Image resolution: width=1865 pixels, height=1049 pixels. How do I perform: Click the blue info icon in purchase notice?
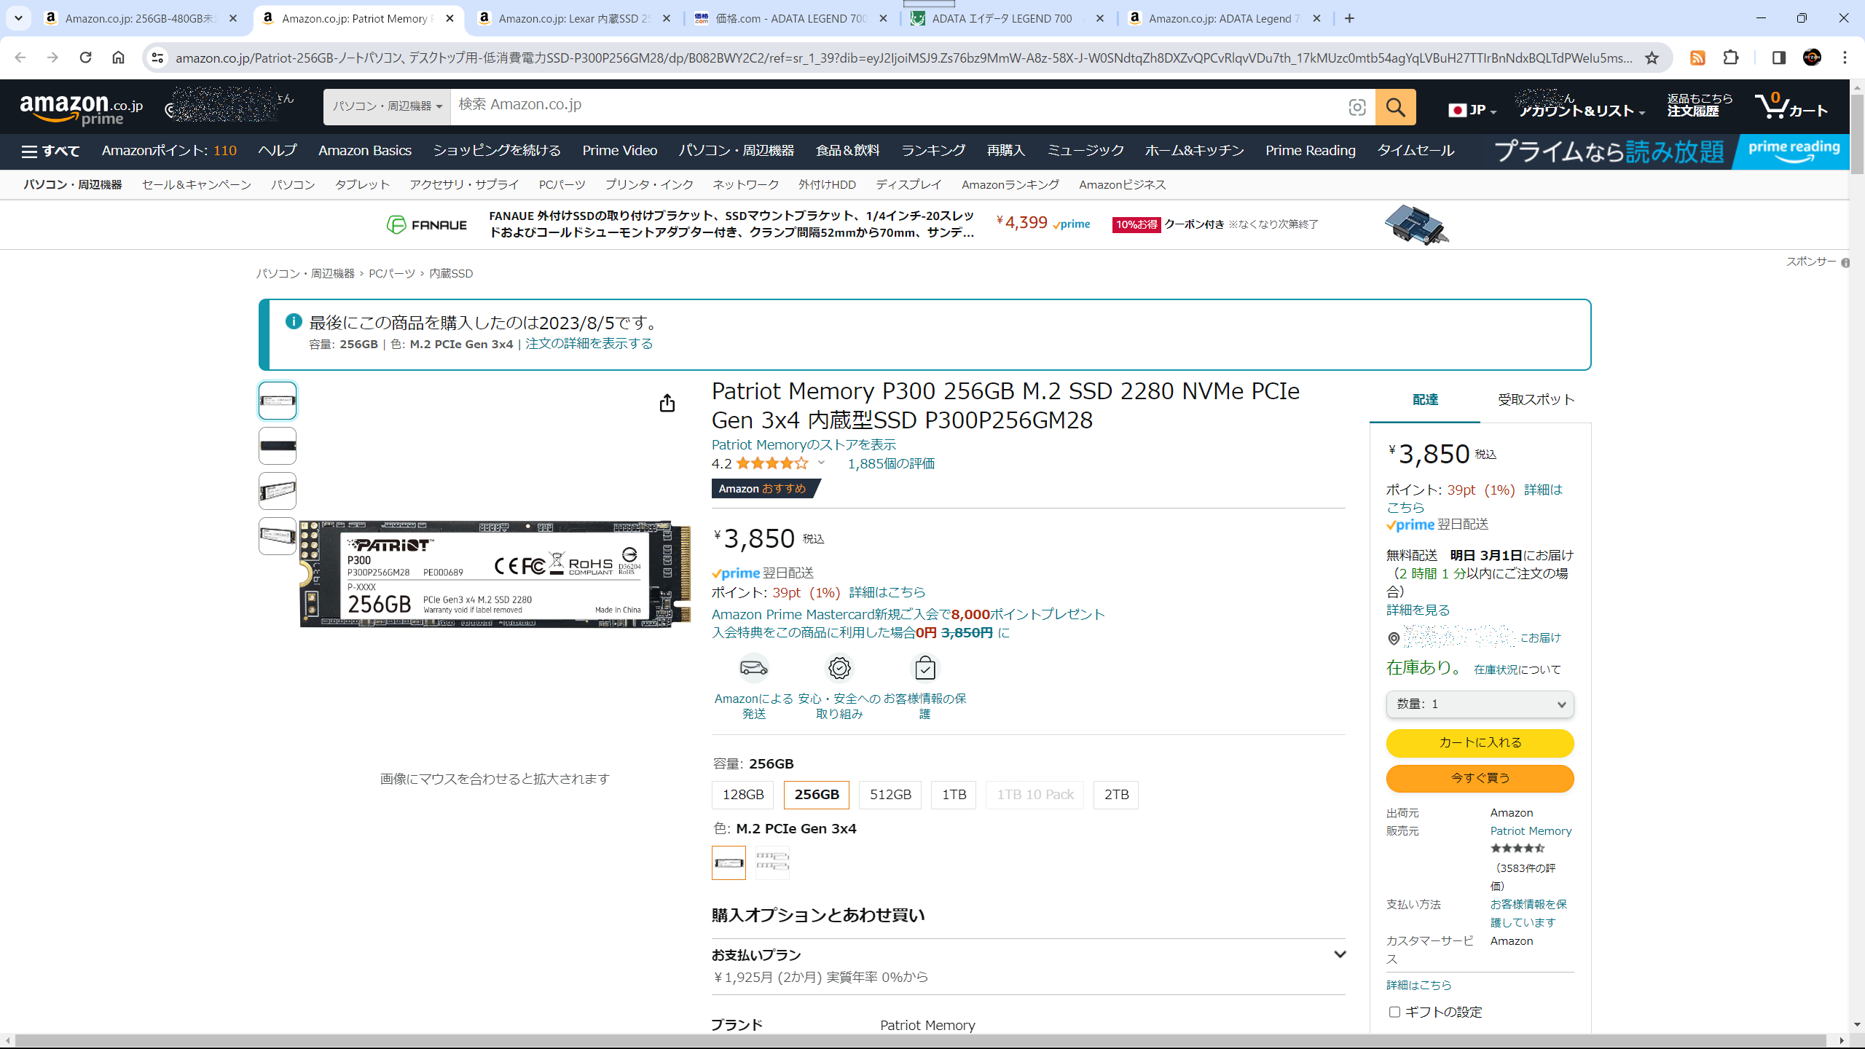click(294, 321)
